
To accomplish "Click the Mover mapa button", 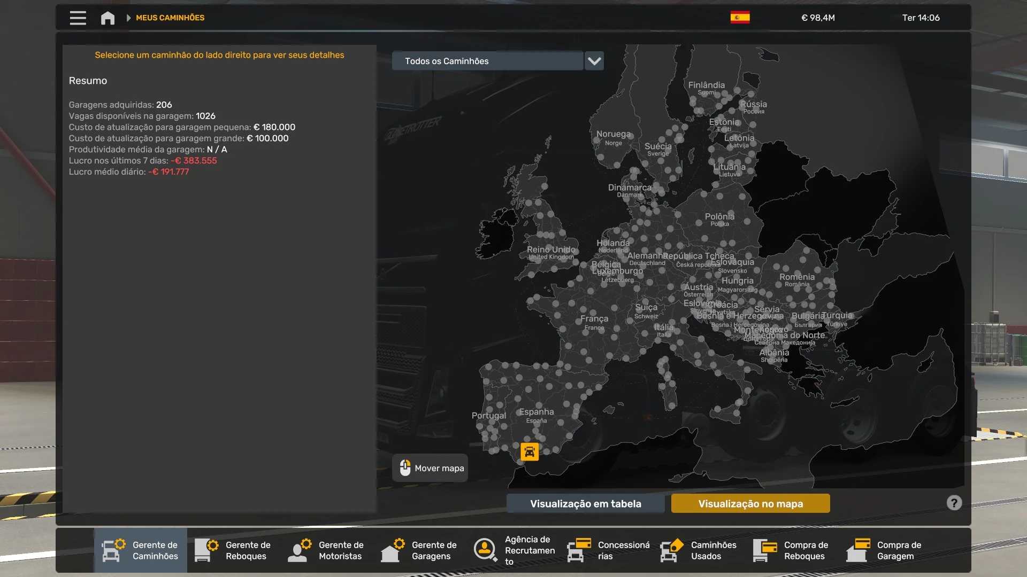I will [430, 468].
